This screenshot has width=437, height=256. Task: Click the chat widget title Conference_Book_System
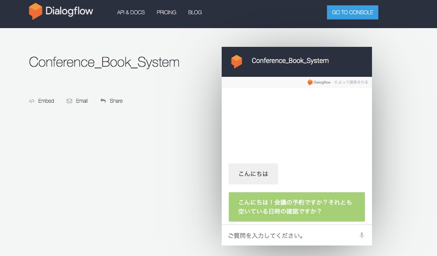click(x=290, y=61)
